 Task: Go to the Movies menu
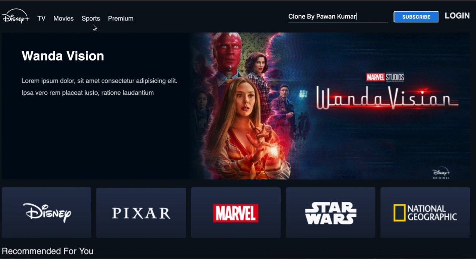63,19
